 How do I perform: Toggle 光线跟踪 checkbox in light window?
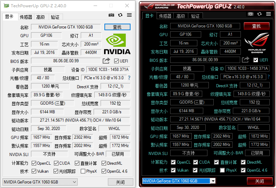click(x=56, y=171)
